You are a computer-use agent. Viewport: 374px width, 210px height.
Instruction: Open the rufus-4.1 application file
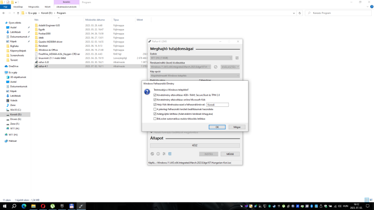point(43,66)
